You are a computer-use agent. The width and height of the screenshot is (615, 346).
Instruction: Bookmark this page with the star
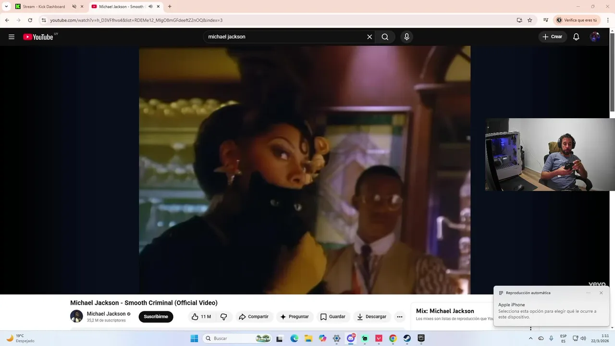coord(530,20)
